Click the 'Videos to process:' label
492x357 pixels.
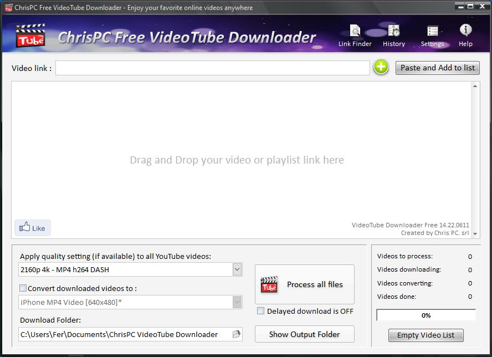(x=405, y=256)
